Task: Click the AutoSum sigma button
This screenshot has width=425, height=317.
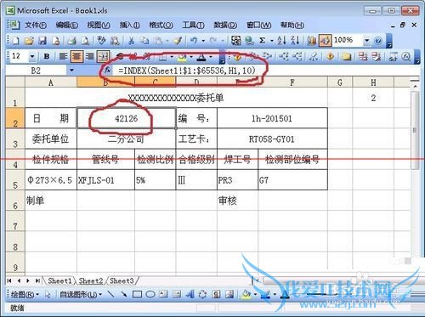Action: 263,41
